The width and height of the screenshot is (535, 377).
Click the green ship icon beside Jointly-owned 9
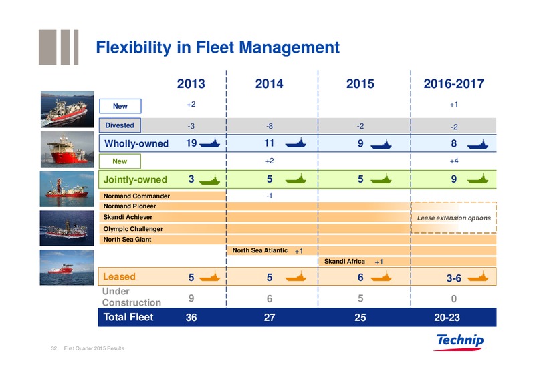click(x=477, y=179)
